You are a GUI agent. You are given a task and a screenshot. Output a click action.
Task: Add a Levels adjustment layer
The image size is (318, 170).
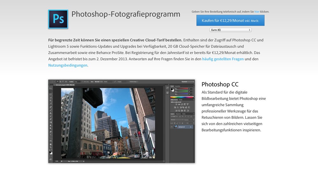pyautogui.click(x=179, y=104)
